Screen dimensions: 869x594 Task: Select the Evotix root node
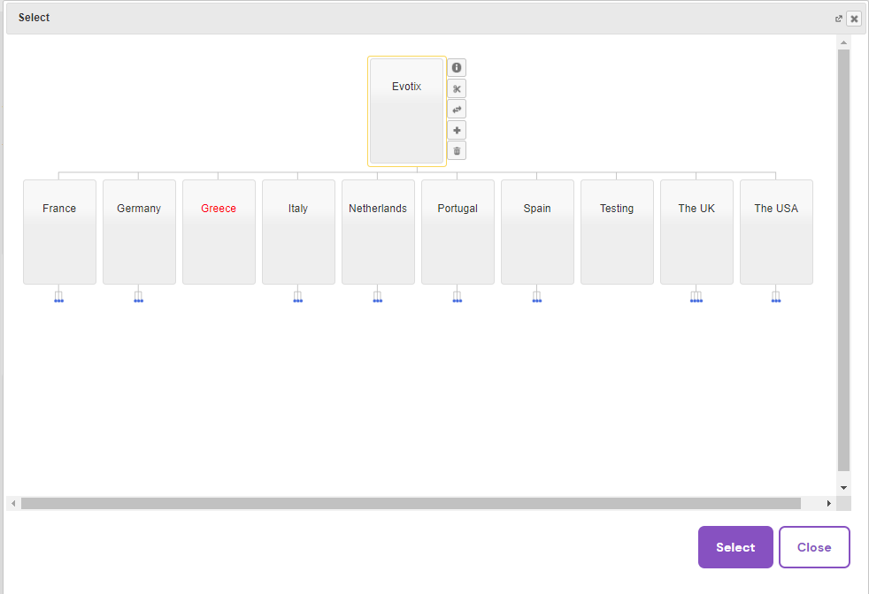pos(406,110)
